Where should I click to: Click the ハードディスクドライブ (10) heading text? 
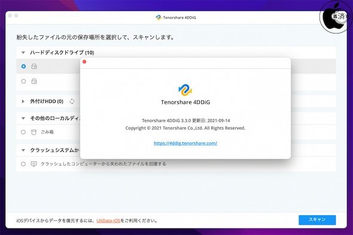click(x=62, y=53)
